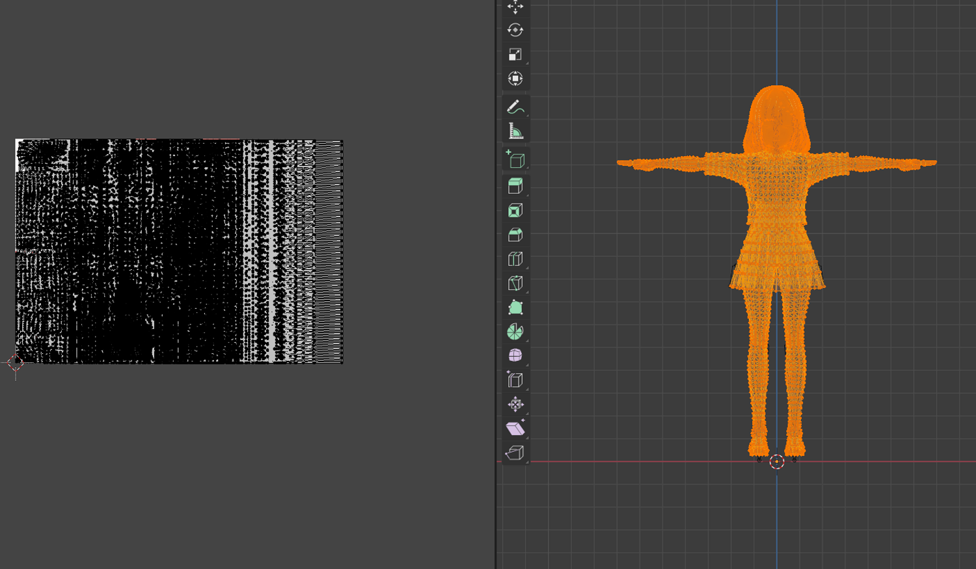Activate the Shear tool
Screen dimensions: 976x569
coord(515,429)
